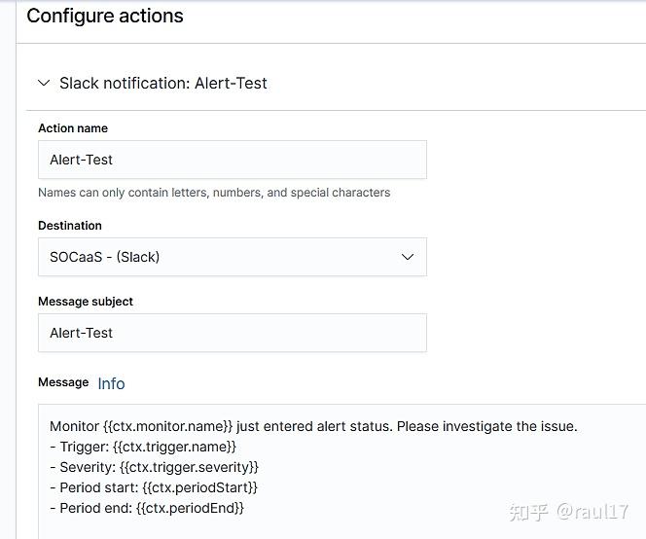Click the 'Slack notification: Alert-Test' section title
Screen dimensions: 646x539
[162, 84]
